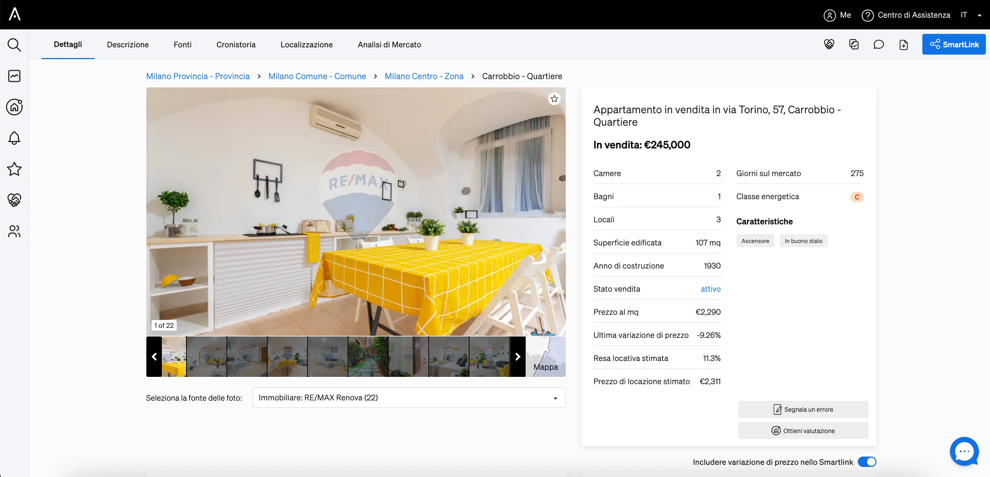Show next gallery thumbnails with right arrow
Screen dimensions: 990x477
pos(518,356)
